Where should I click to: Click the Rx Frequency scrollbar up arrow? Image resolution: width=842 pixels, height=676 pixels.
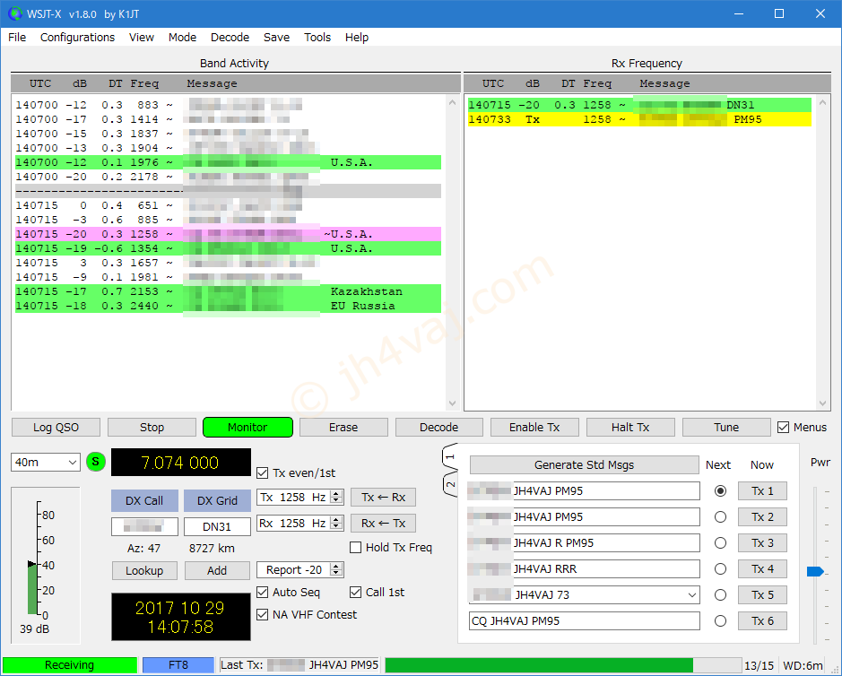(822, 102)
